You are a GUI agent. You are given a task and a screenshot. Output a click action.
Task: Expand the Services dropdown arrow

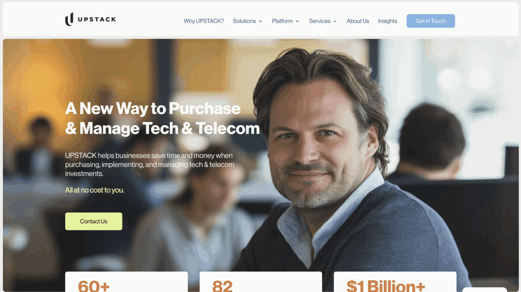335,21
